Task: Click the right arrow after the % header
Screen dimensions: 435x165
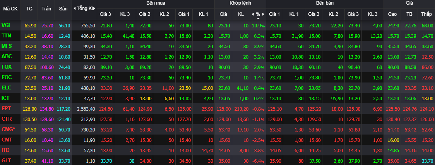Action: (x=263, y=14)
